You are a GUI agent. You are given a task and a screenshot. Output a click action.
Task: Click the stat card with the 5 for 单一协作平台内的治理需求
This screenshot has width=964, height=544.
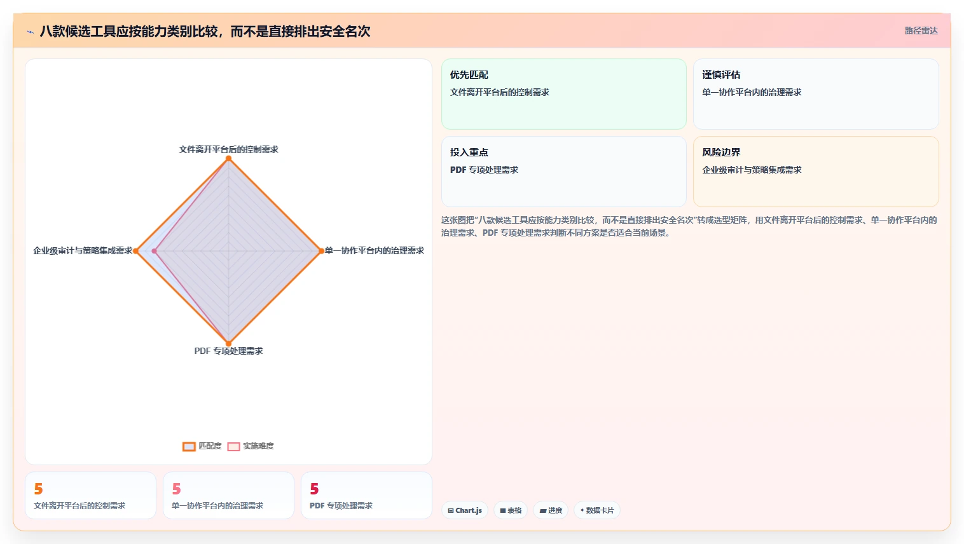pos(228,496)
